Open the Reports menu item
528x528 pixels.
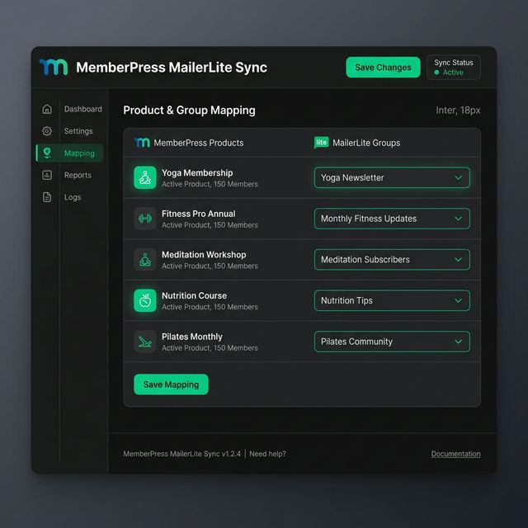(78, 175)
